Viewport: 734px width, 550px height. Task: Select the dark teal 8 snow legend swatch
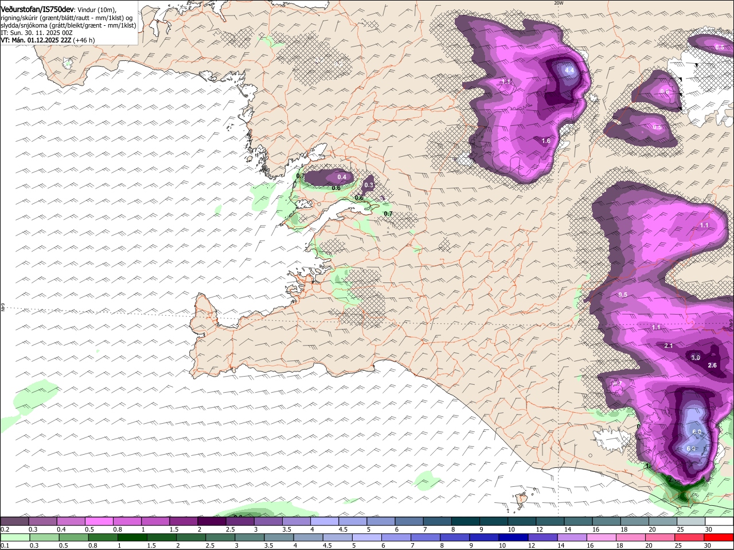point(466,521)
